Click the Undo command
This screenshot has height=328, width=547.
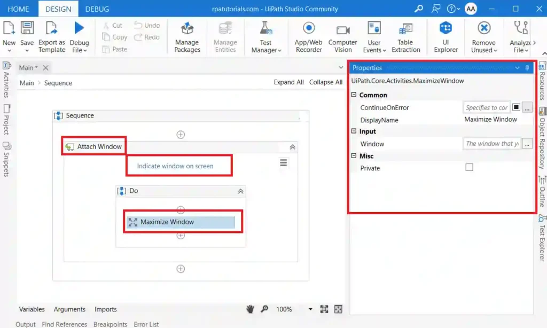(147, 26)
